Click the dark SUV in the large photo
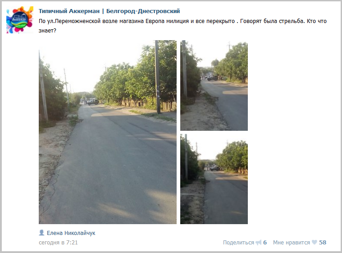Image resolution: width=342 pixels, height=253 pixels. (x=93, y=102)
